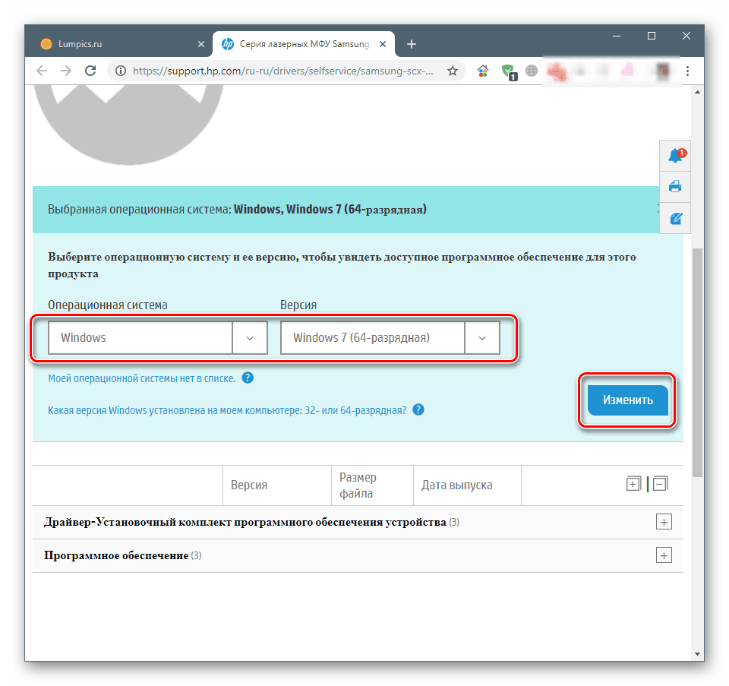Screen dimensions: 729x686
Task: Open link Какая версия Windows установлена
Action: point(227,410)
